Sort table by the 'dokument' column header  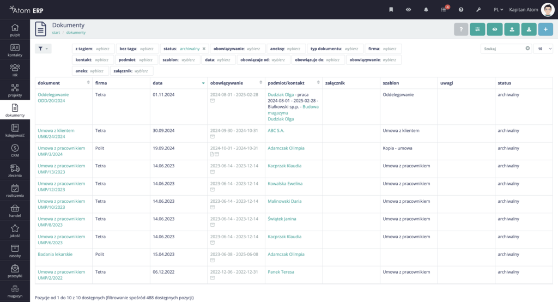[64, 83]
